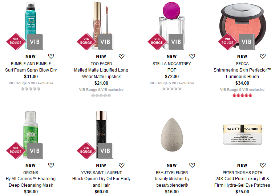The width and height of the screenshot is (271, 194).
Task: Open Shimmering Skin Perfector Luminous Blush link
Action: tap(242, 73)
